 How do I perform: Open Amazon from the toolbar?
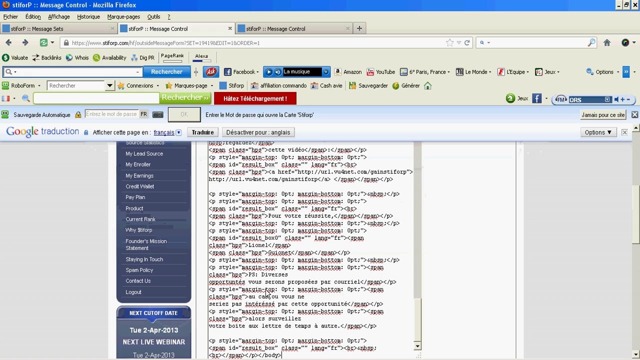point(348,72)
